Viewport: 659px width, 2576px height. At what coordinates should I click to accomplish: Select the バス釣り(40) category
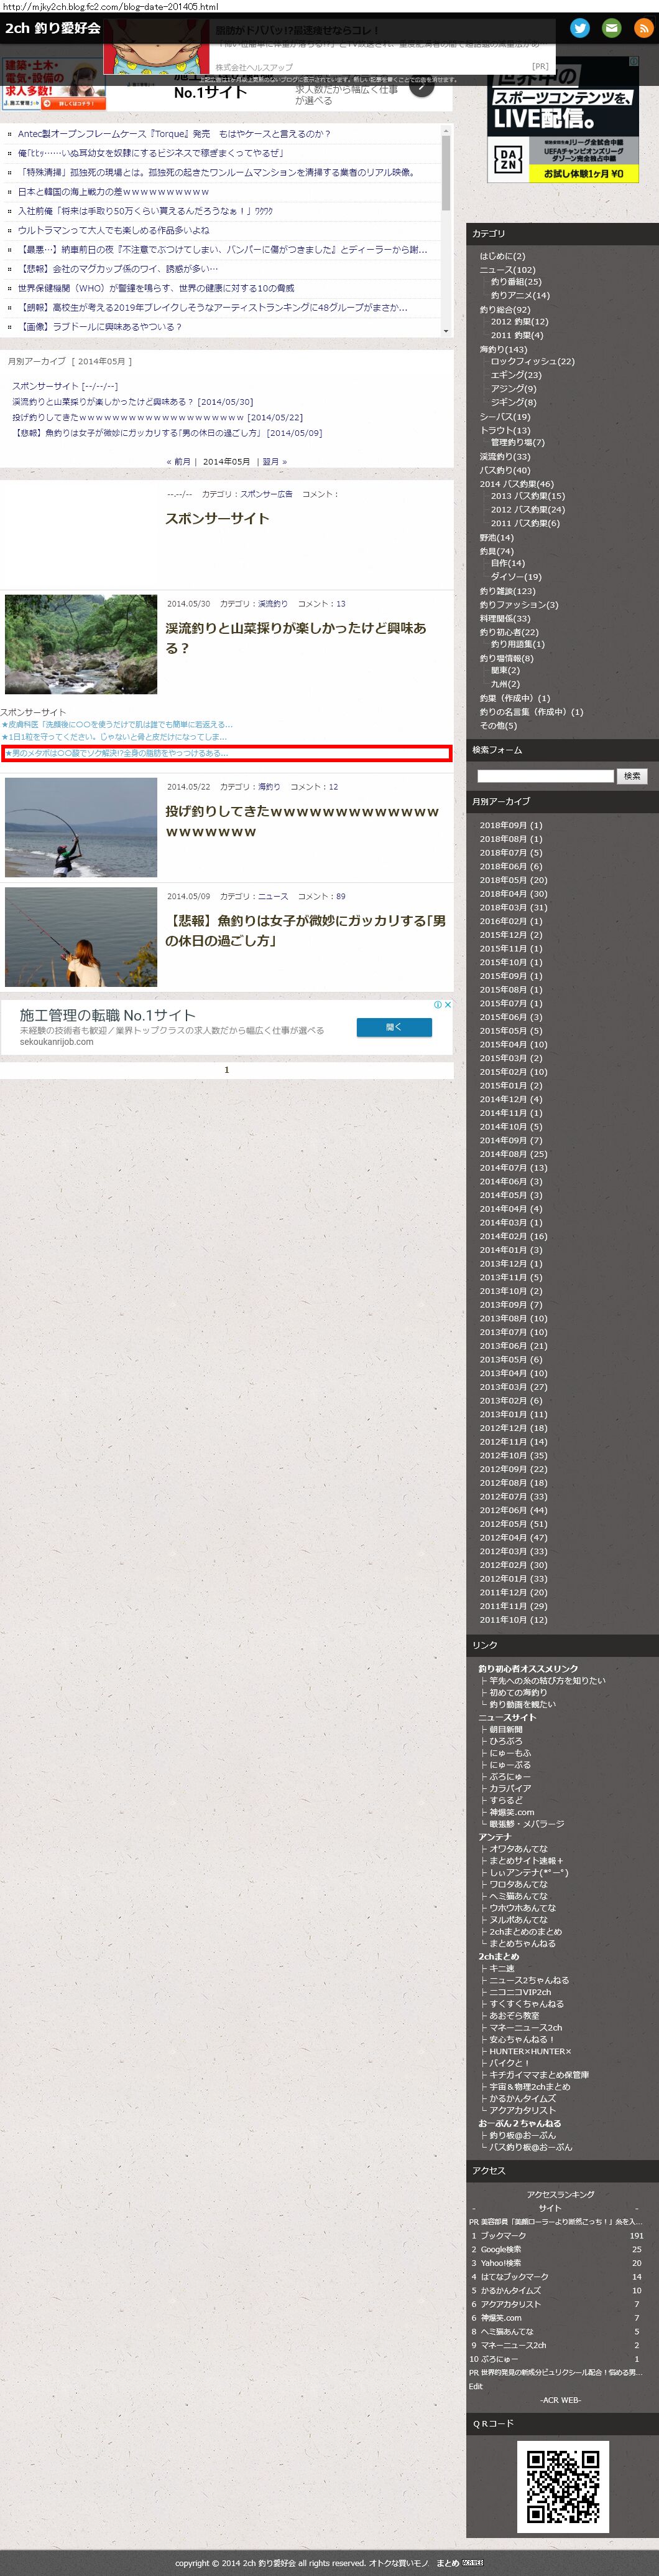(x=505, y=470)
